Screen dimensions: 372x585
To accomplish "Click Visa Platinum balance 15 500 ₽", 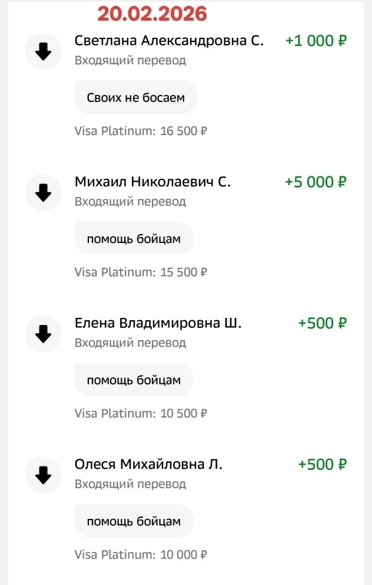I will (141, 272).
